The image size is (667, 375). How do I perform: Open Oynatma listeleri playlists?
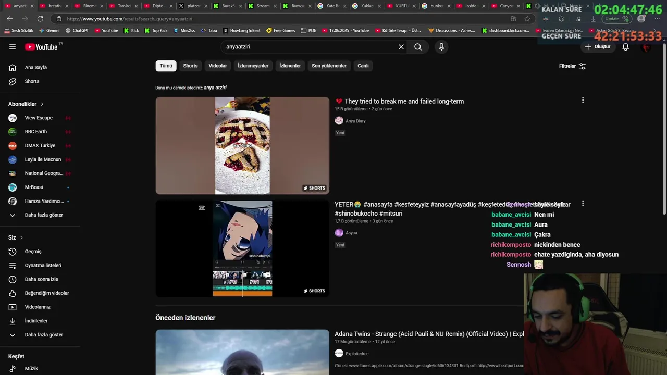40,265
